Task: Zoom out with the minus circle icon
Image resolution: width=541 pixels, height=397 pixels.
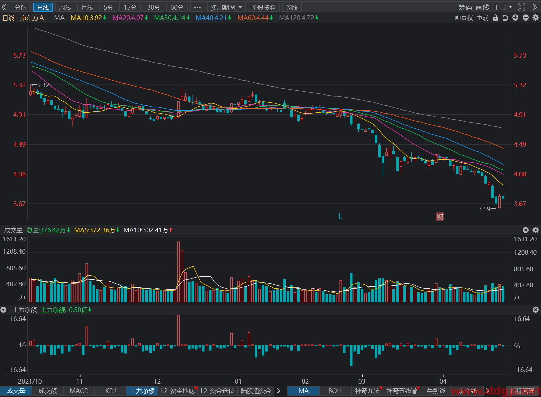Action: coord(526,18)
